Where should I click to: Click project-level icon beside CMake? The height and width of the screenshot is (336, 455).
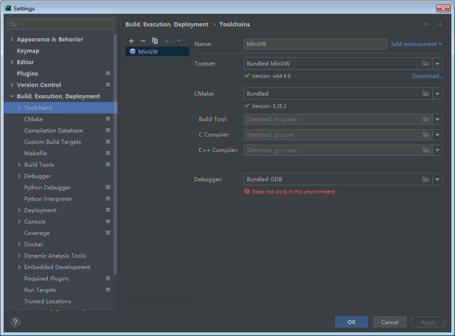coord(108,119)
